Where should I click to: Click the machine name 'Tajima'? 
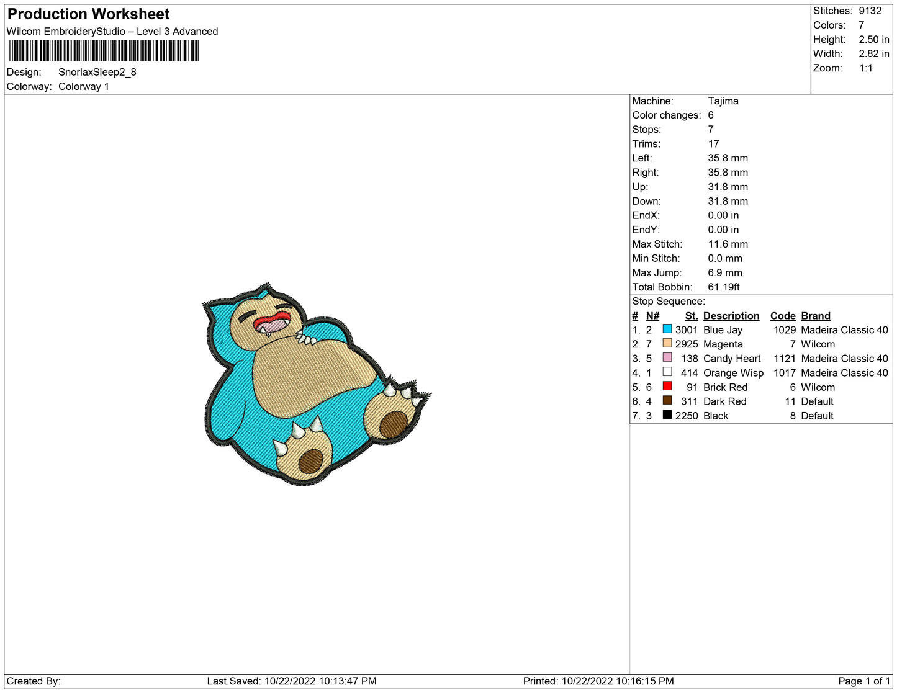723,101
